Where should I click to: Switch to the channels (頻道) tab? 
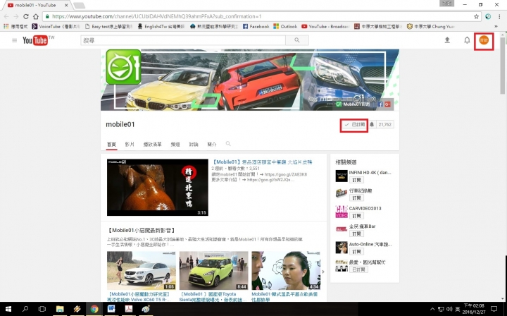175,145
